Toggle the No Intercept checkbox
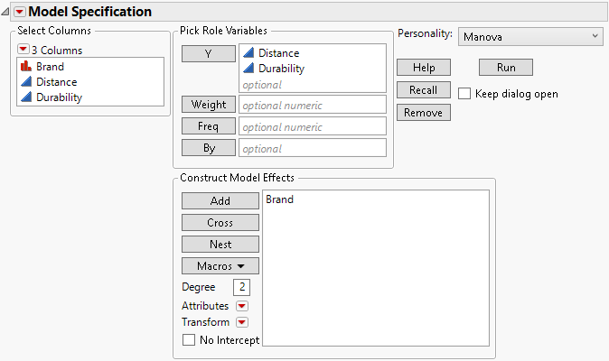This screenshot has height=361, width=609. pos(189,340)
